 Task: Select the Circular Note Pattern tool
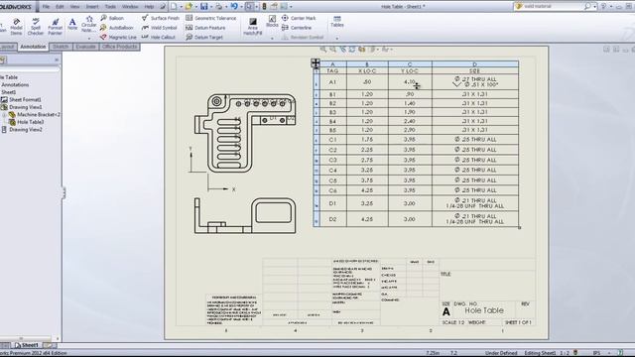88,24
